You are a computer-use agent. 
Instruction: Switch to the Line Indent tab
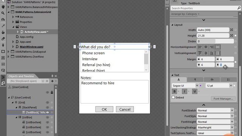pos(212,80)
